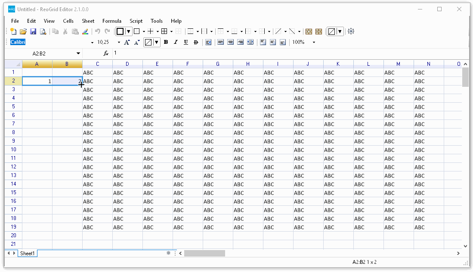Viewport: 473px width, 272px height.
Task: Toggle underline formatting
Action: tap(186, 42)
